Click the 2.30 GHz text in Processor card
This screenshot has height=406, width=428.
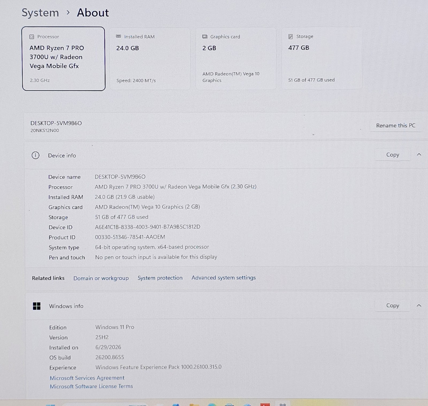coord(40,80)
